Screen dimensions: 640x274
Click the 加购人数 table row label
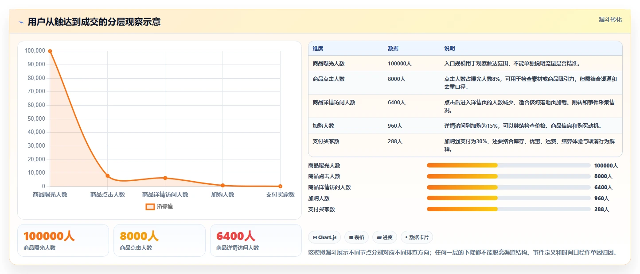(323, 126)
